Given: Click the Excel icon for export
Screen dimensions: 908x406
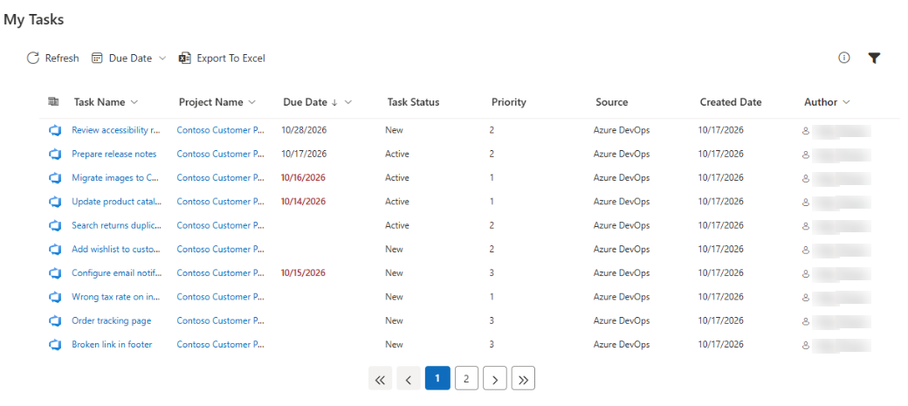Looking at the screenshot, I should (x=185, y=58).
